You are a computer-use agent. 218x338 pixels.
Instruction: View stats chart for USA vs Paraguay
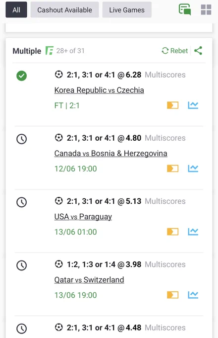(193, 232)
